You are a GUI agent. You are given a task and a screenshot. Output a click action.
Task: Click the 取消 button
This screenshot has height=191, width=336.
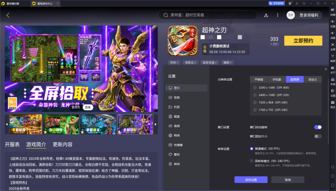(288, 180)
